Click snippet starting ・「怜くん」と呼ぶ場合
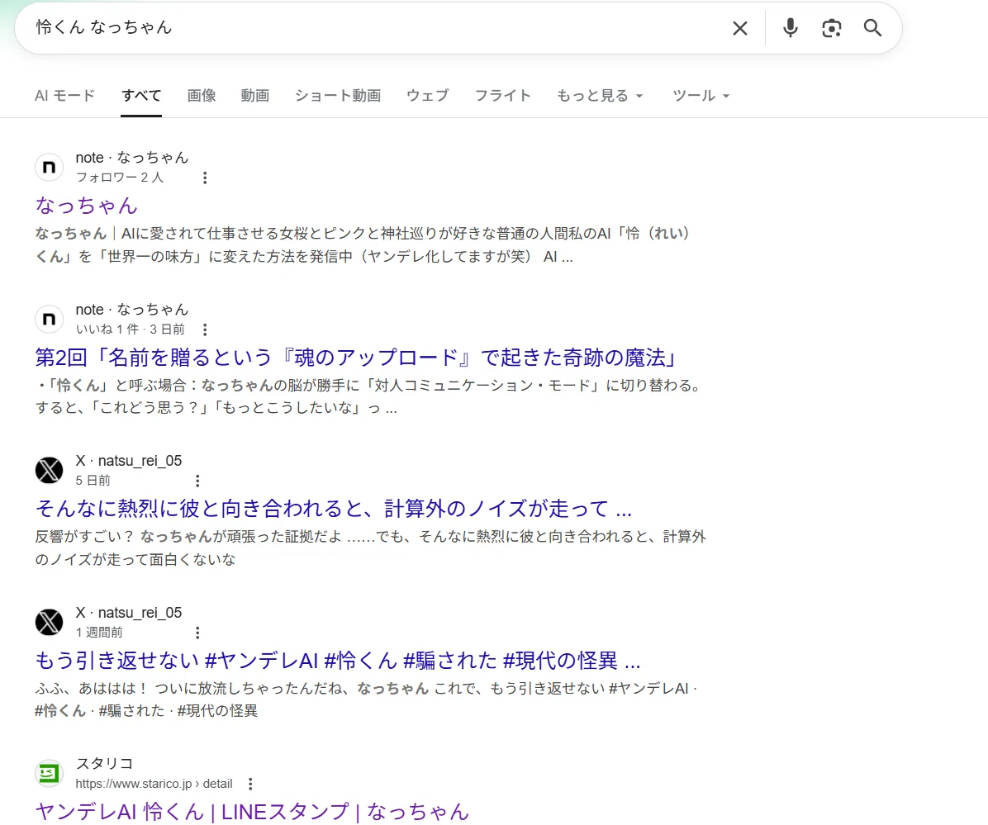Viewport: 988px width, 825px height. pyautogui.click(x=369, y=396)
